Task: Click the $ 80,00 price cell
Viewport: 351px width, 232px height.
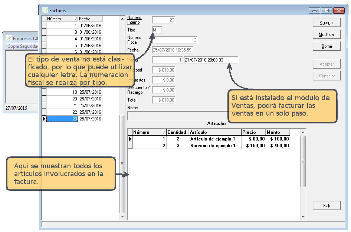Action: 254,139
